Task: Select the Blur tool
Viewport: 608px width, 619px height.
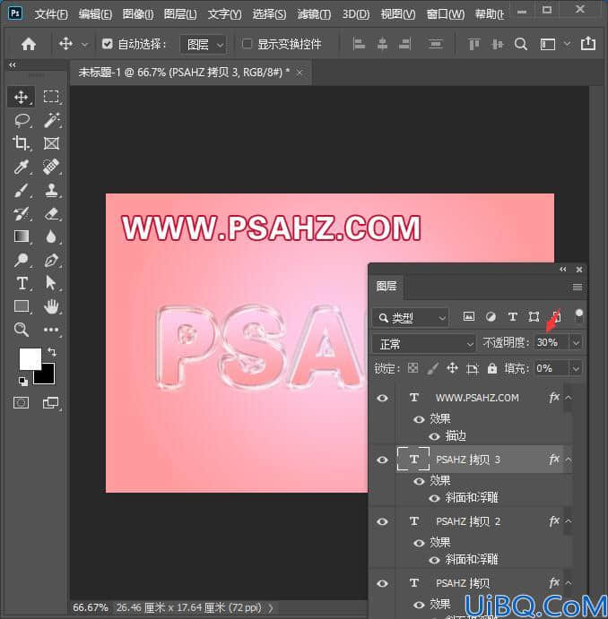Action: click(x=51, y=236)
